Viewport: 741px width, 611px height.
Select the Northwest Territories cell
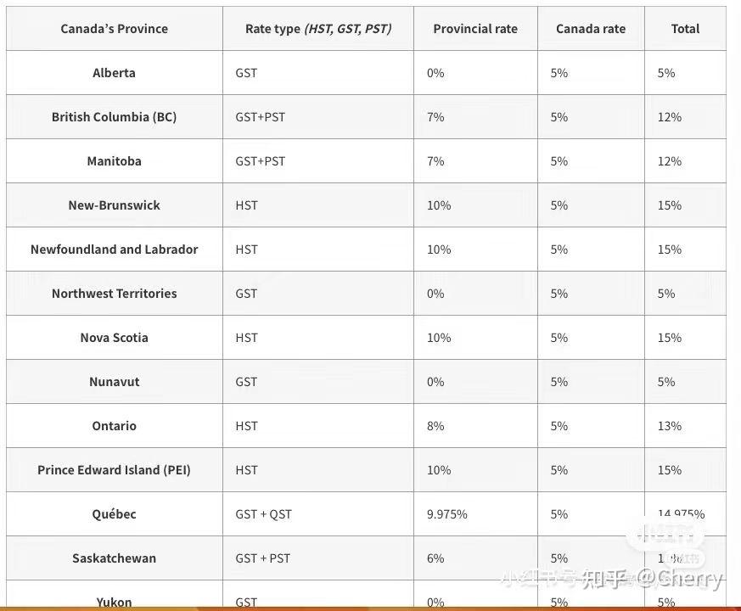pos(114,294)
